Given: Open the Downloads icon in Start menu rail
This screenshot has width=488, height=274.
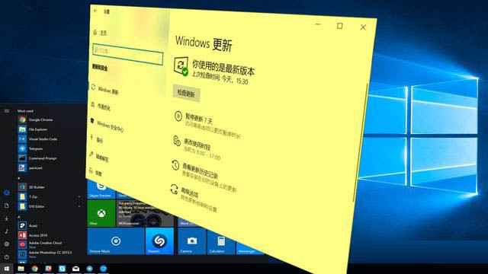Looking at the screenshot, I should point(7,218).
